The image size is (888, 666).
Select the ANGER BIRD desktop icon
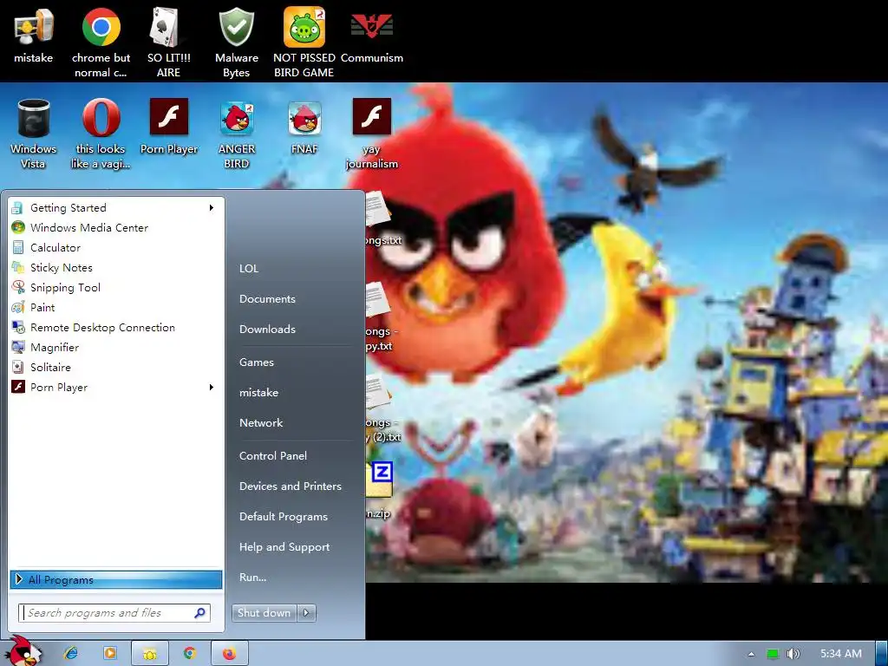(x=236, y=134)
